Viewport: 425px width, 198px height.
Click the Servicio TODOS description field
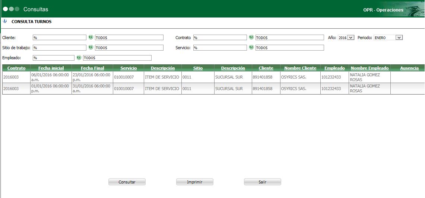pyautogui.click(x=290, y=48)
